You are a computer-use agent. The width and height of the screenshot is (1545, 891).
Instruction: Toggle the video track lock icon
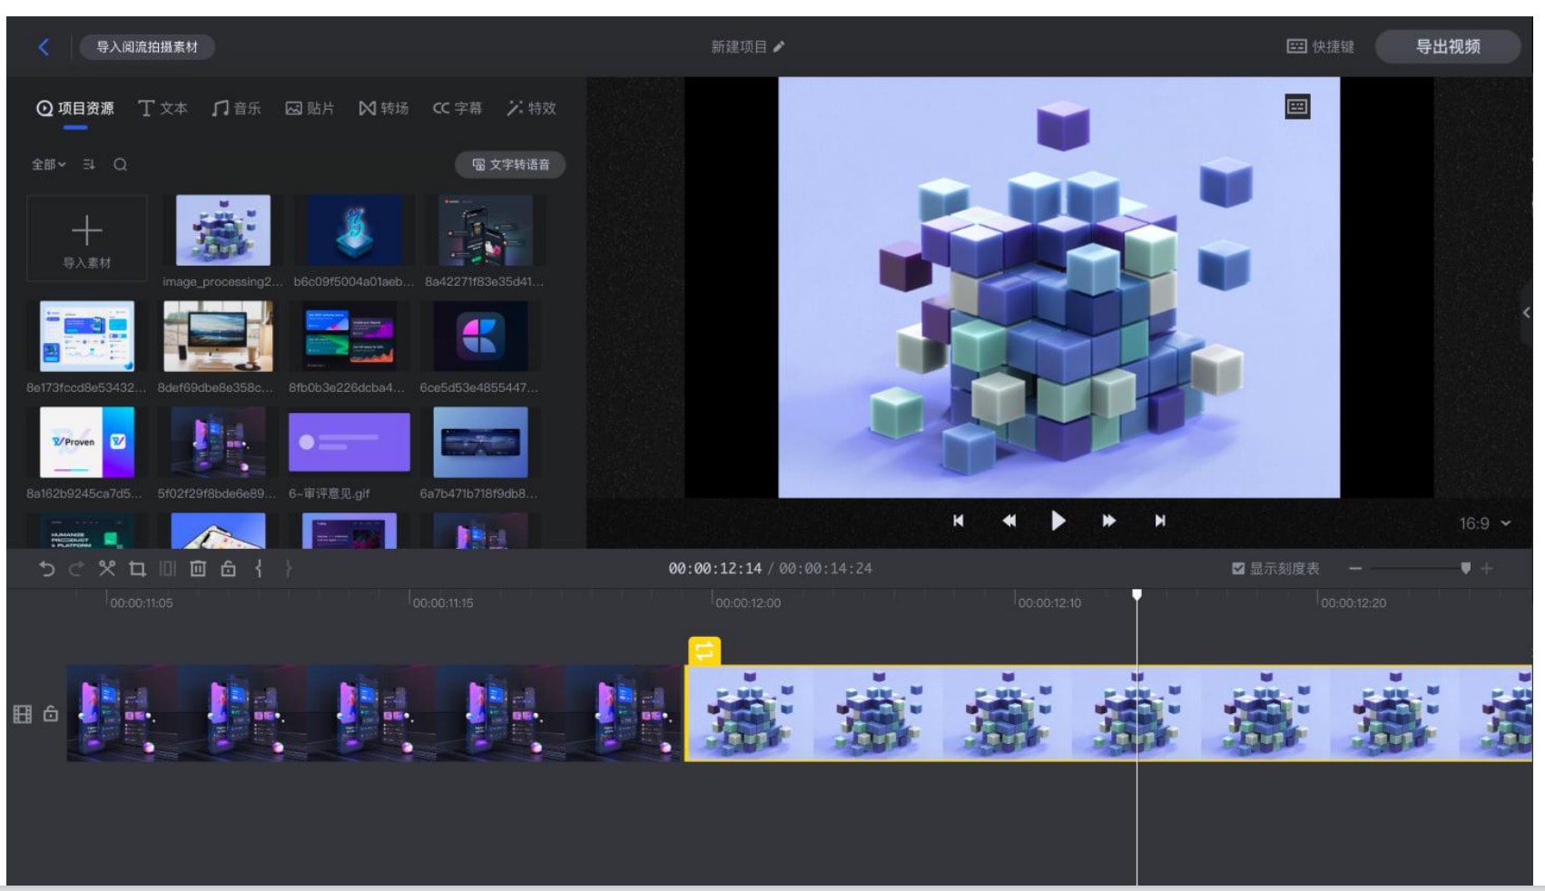[x=51, y=714]
